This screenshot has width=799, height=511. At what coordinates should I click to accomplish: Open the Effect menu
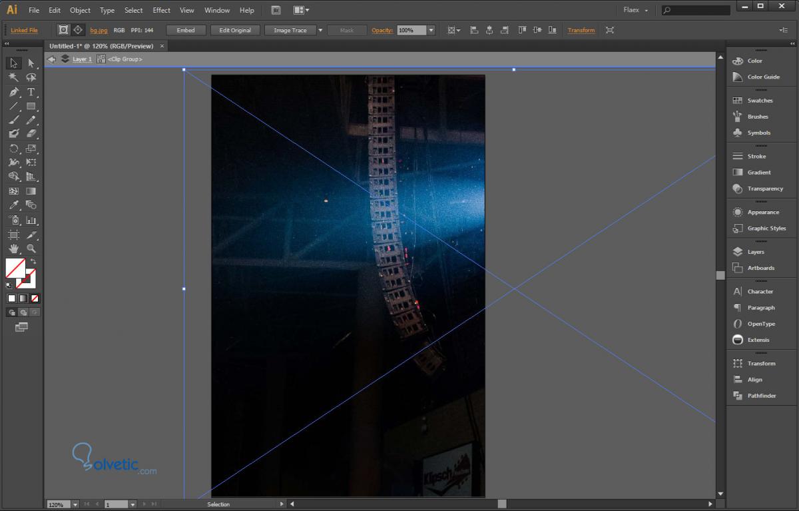point(161,10)
